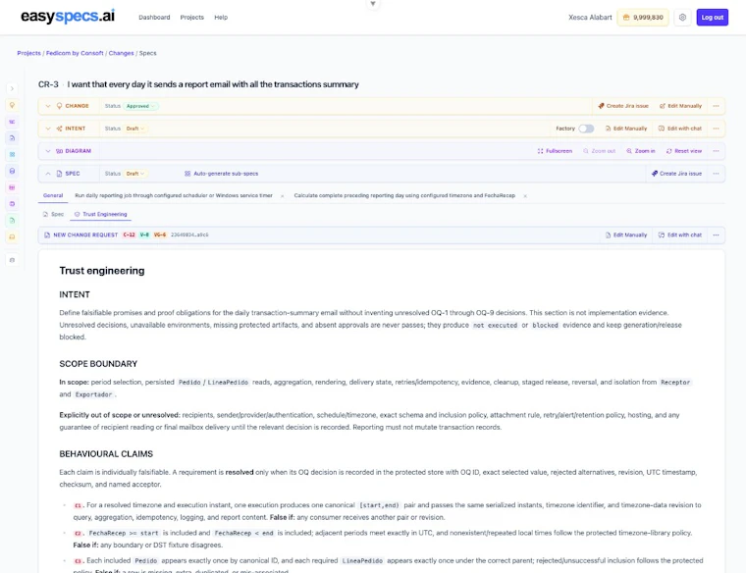The width and height of the screenshot is (746, 573).
Task: Toggle the Factory switch
Action: [586, 129]
